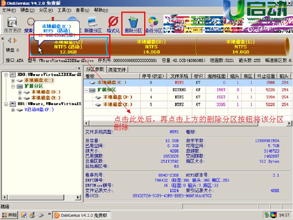Click the Search (搜索) toolbar icon
The width and height of the screenshot is (293, 220).
pyautogui.click(x=29, y=25)
